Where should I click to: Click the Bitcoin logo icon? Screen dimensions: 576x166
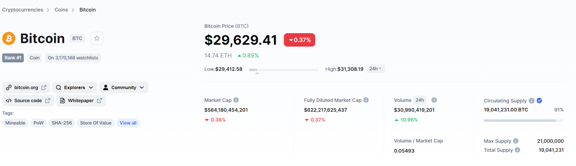point(9,38)
